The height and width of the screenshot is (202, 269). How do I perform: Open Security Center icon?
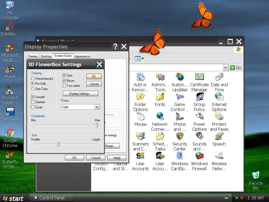pos(180,136)
